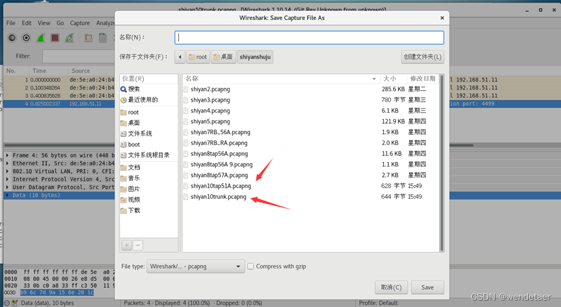Remove bookmark with minus button

[x=137, y=245]
